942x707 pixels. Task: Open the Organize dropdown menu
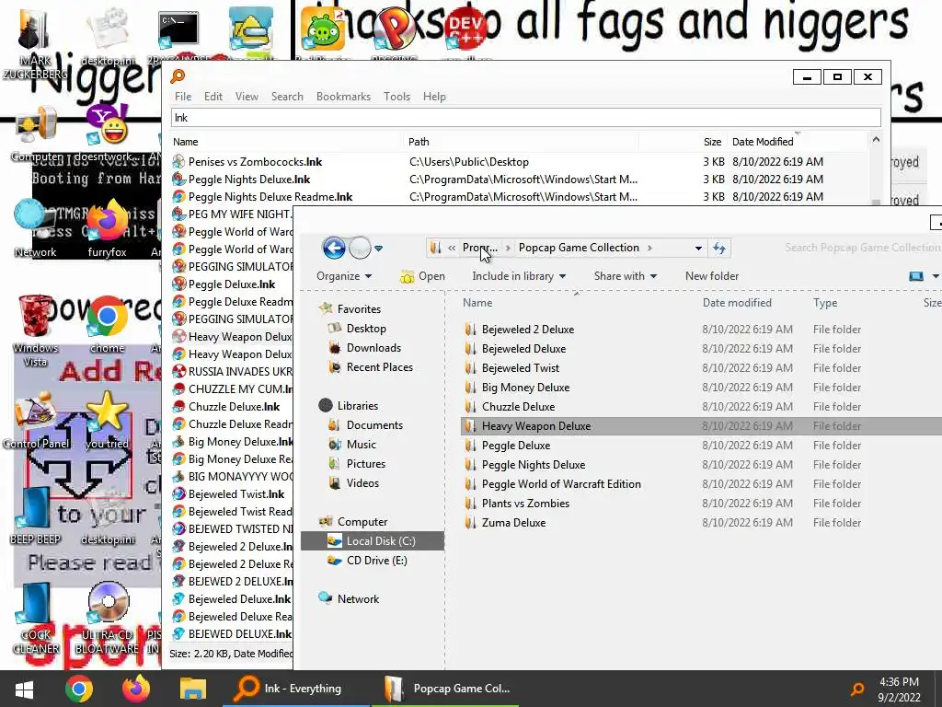click(344, 276)
